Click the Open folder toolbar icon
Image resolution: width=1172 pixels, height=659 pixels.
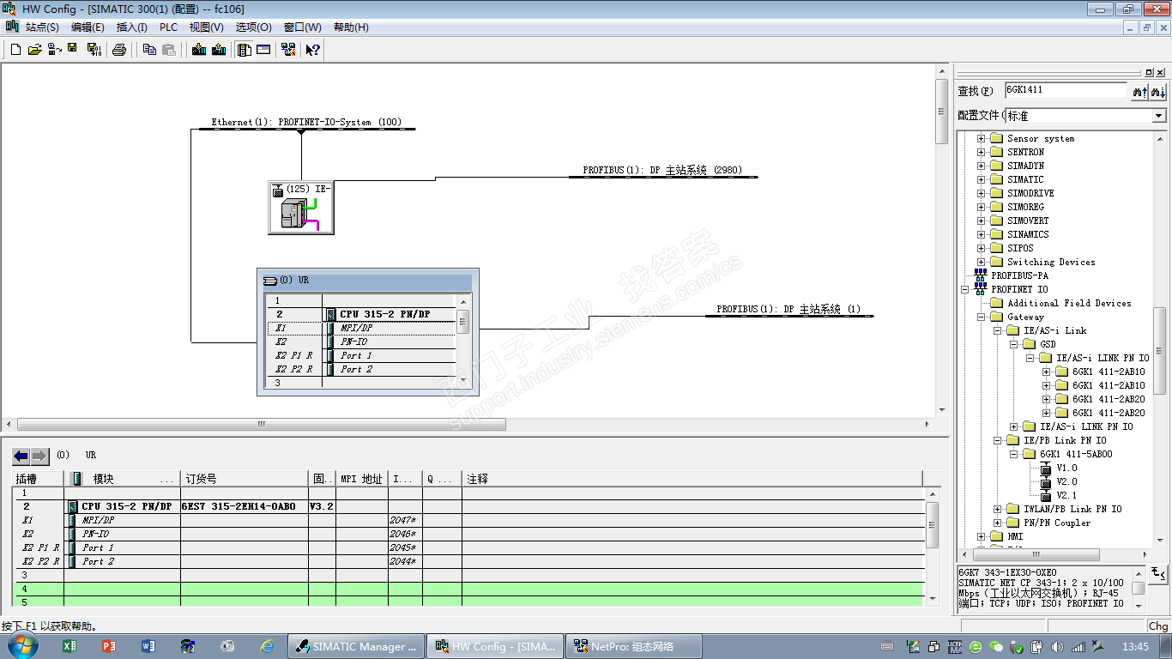click(x=34, y=50)
